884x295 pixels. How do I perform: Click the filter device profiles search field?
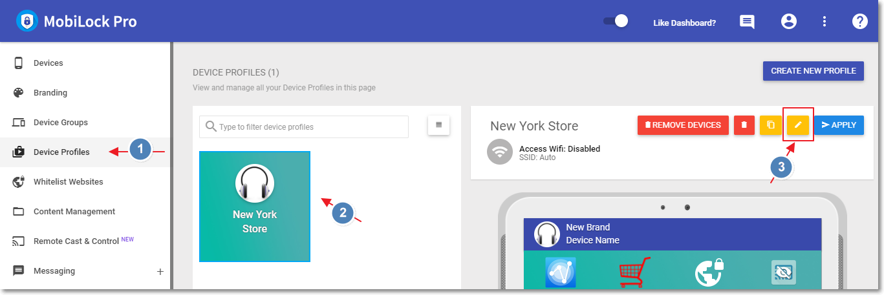304,127
